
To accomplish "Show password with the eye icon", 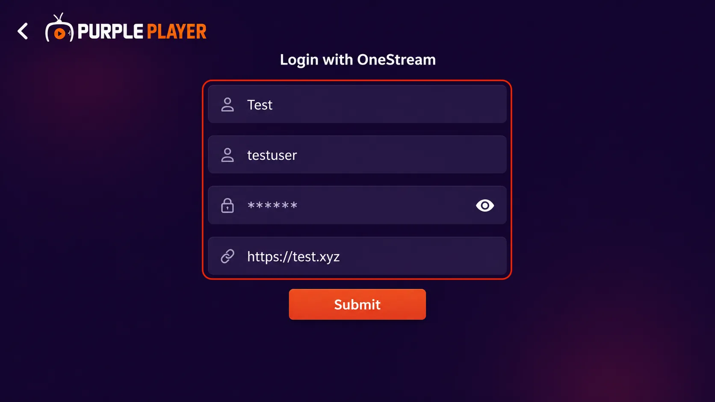I will [x=485, y=205].
